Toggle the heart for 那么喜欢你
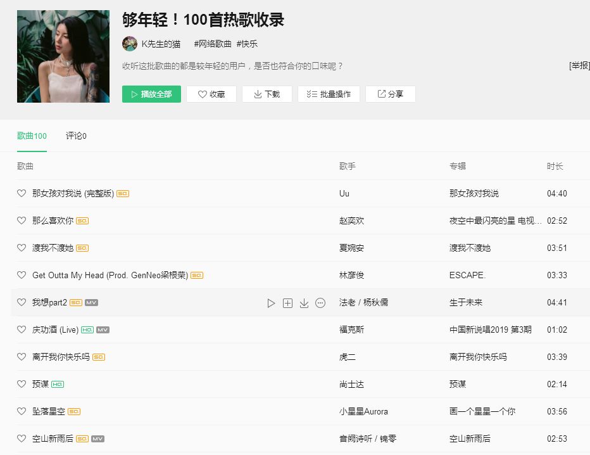The width and height of the screenshot is (590, 455). click(x=22, y=221)
